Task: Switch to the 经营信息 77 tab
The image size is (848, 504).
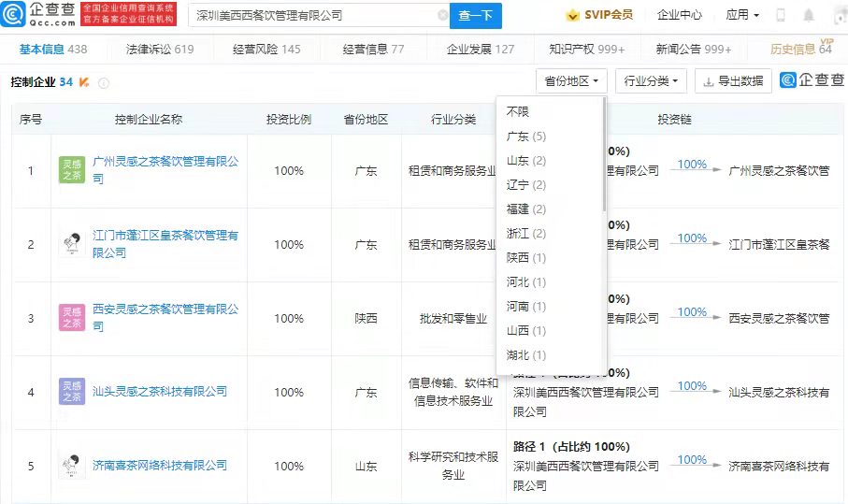Action: click(x=373, y=50)
